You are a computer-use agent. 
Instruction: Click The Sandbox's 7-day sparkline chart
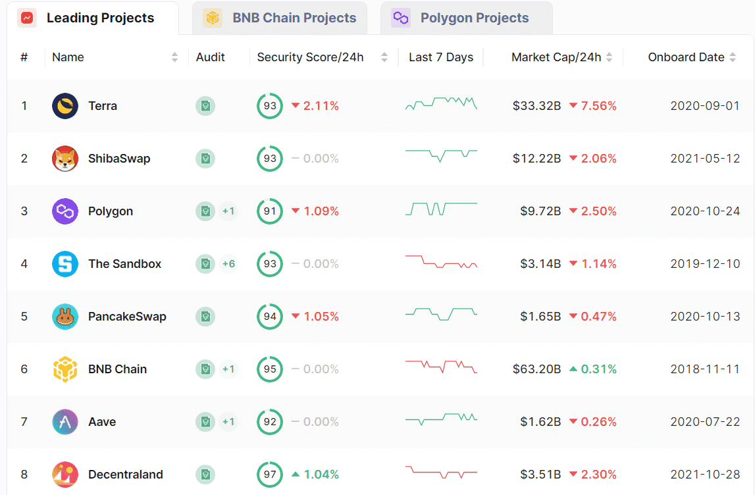click(x=441, y=261)
